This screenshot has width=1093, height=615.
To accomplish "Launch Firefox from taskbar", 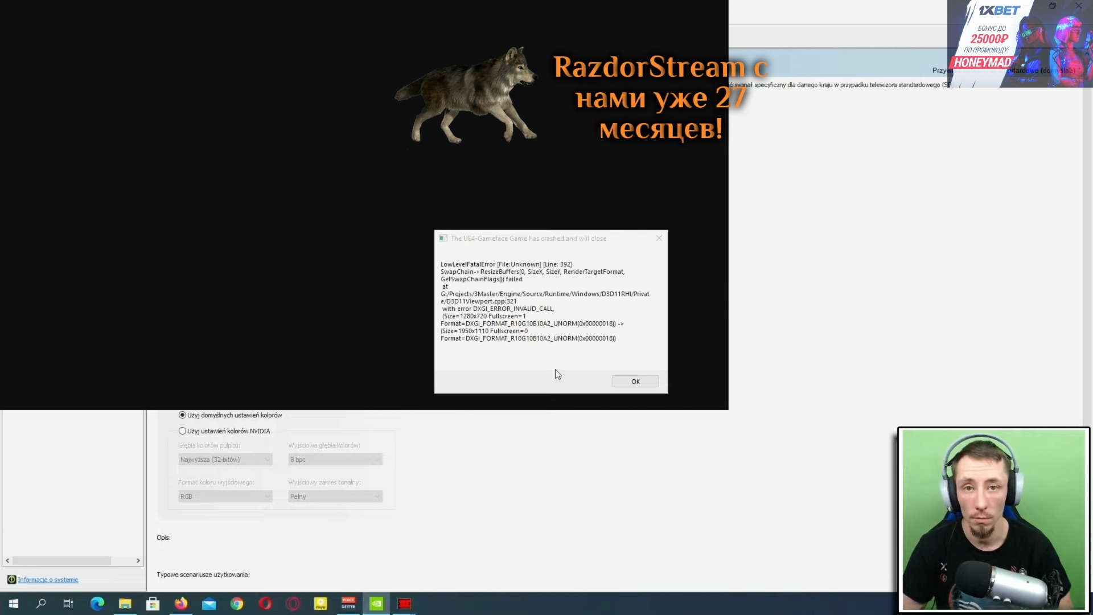I will [x=181, y=604].
